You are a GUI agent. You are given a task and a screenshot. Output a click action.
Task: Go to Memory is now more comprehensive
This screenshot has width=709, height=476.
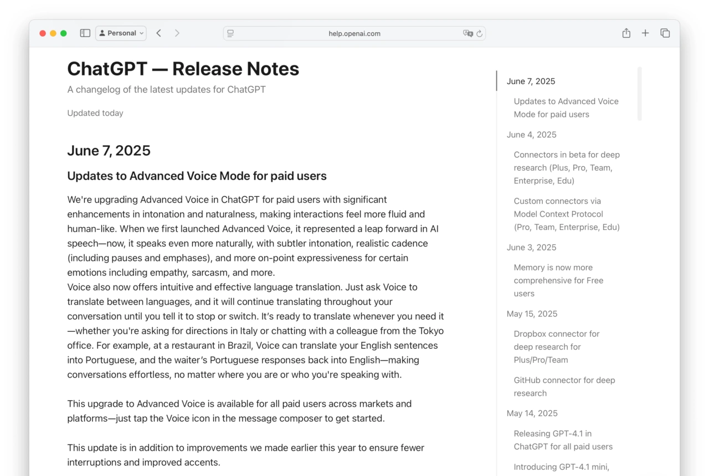coord(558,280)
